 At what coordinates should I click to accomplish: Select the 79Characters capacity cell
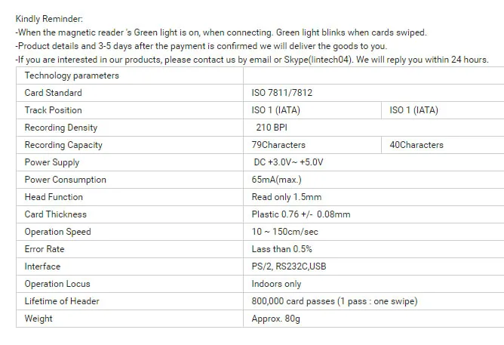312,145
